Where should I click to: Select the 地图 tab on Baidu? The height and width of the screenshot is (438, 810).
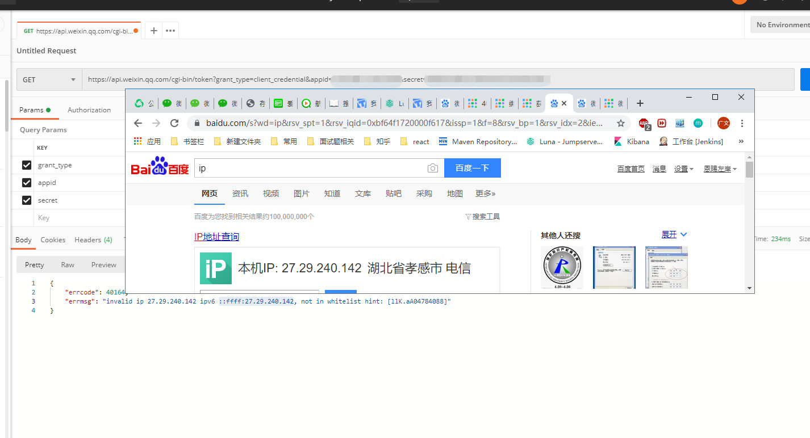[x=455, y=193]
